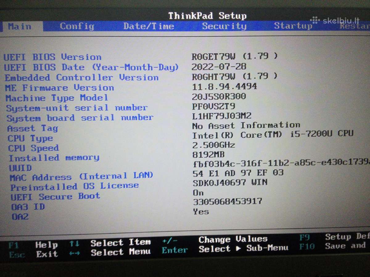Select System board serial number label

(80, 118)
